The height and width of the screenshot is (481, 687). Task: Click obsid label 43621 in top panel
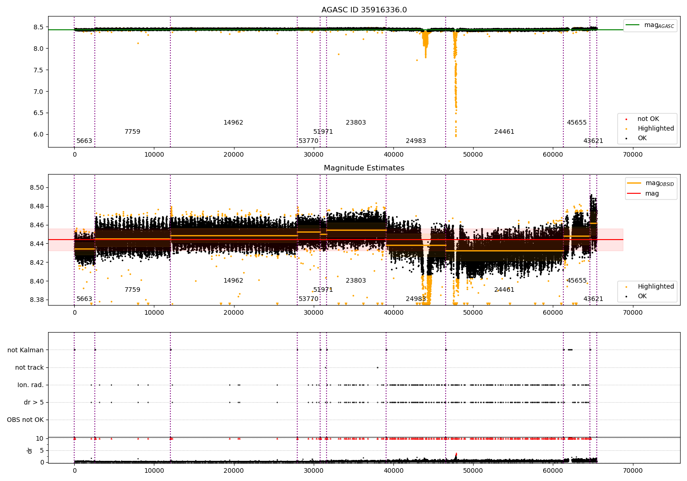point(593,141)
